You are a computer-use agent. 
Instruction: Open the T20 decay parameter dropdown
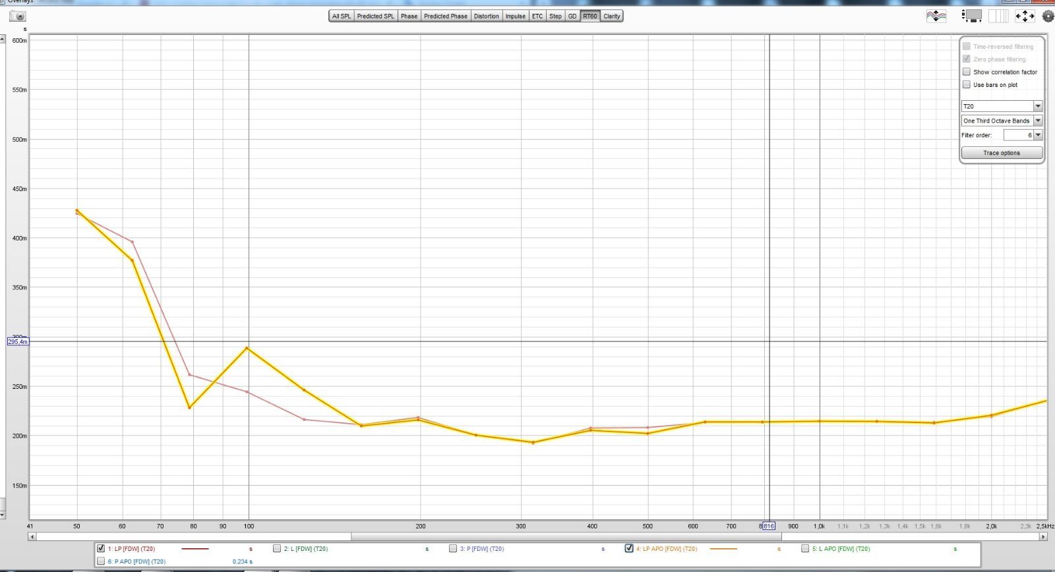pyautogui.click(x=1002, y=106)
